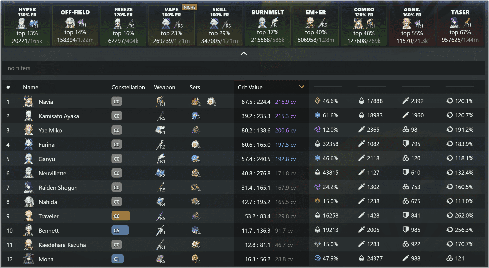Select the Furina name text
The image size is (489, 268).
tap(46, 145)
